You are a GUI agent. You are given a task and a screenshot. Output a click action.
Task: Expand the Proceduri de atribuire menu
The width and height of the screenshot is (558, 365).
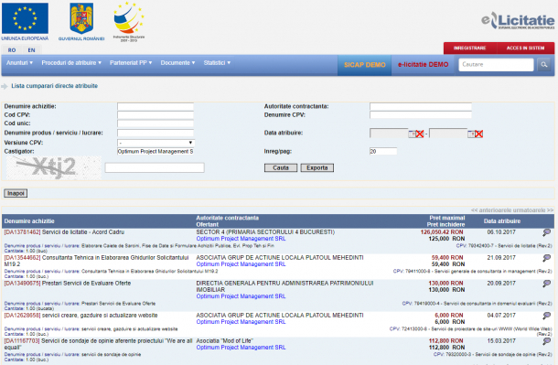click(71, 62)
